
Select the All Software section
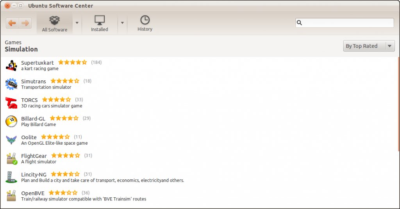point(55,23)
